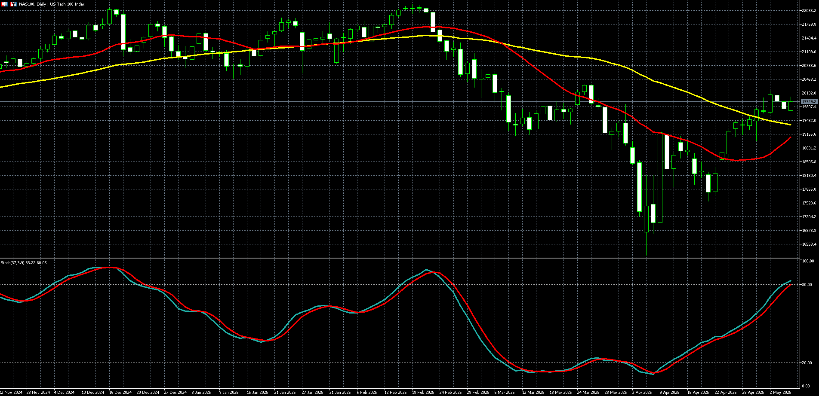This screenshot has height=396, width=819.
Task: Click the 20783.6 price axis label
Action: tap(809, 66)
